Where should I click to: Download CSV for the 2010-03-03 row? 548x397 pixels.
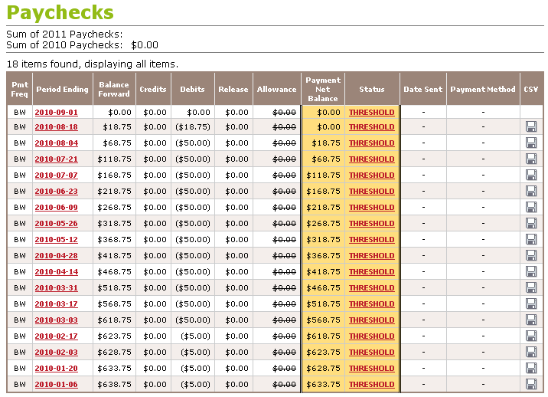[531, 320]
